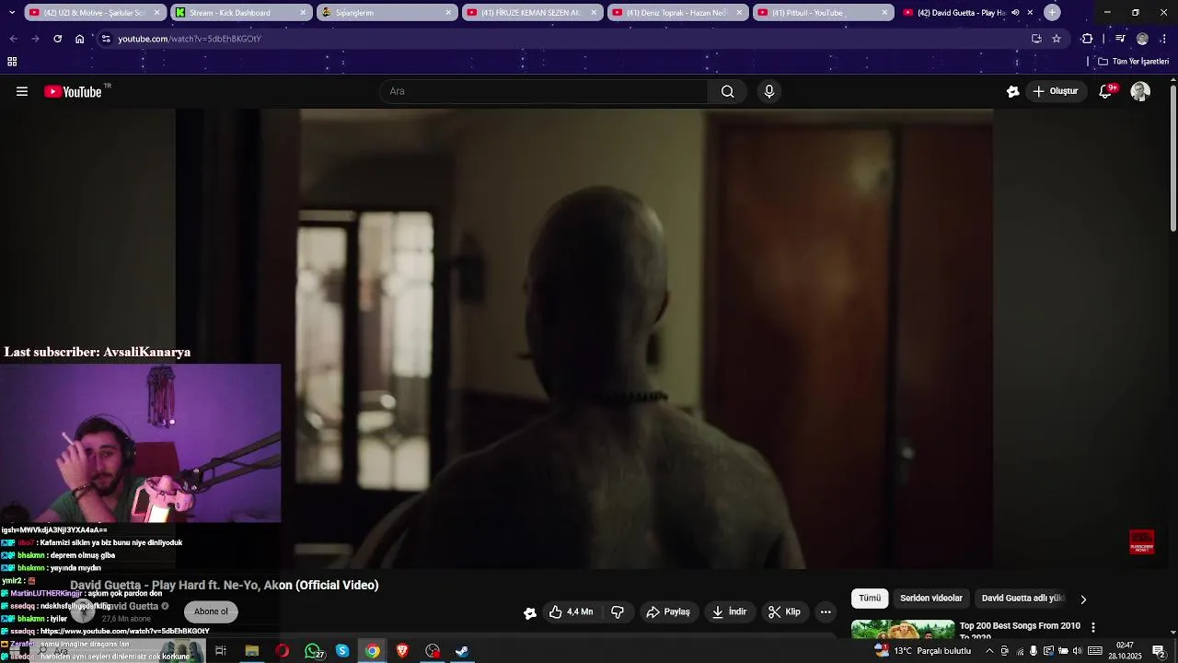Click the subscribe watermark on video
The height and width of the screenshot is (663, 1178).
[1141, 542]
